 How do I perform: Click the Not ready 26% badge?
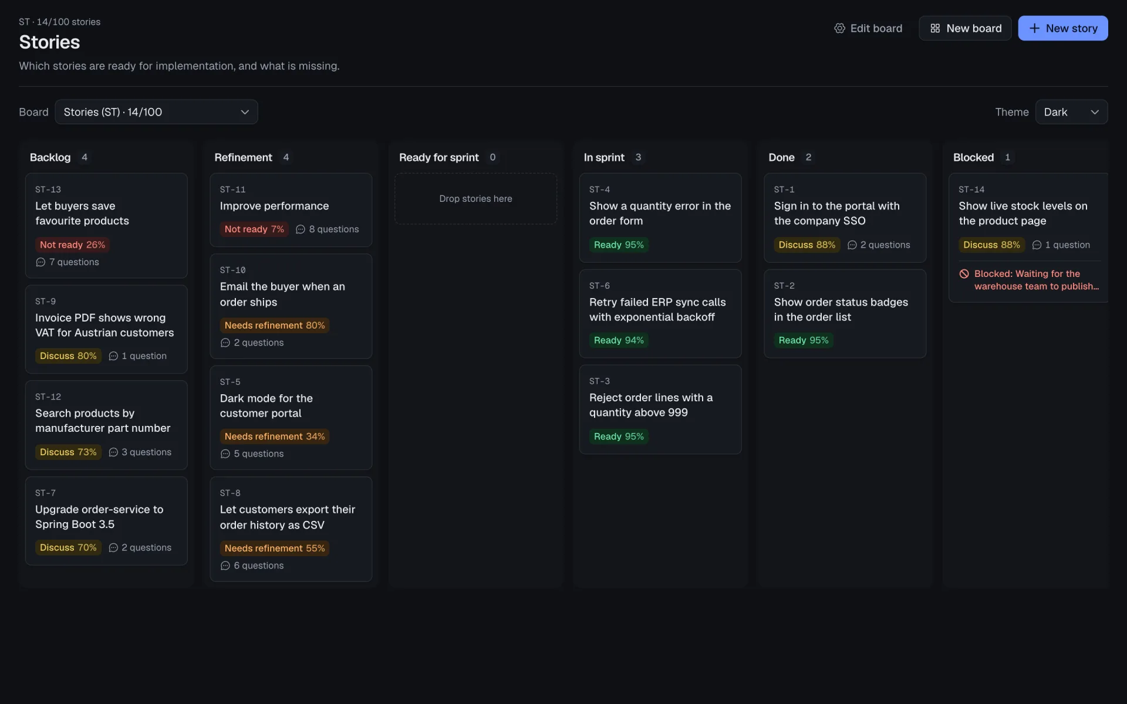click(x=73, y=245)
